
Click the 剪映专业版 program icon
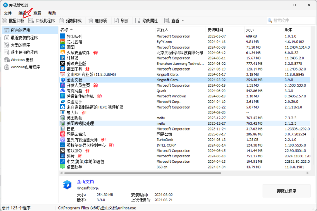tap(63, 64)
